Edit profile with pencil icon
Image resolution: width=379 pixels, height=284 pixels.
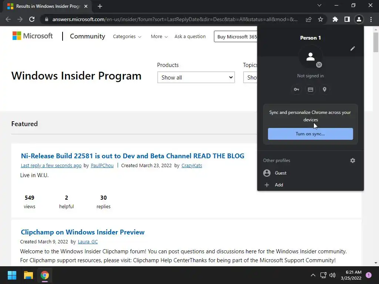353,48
